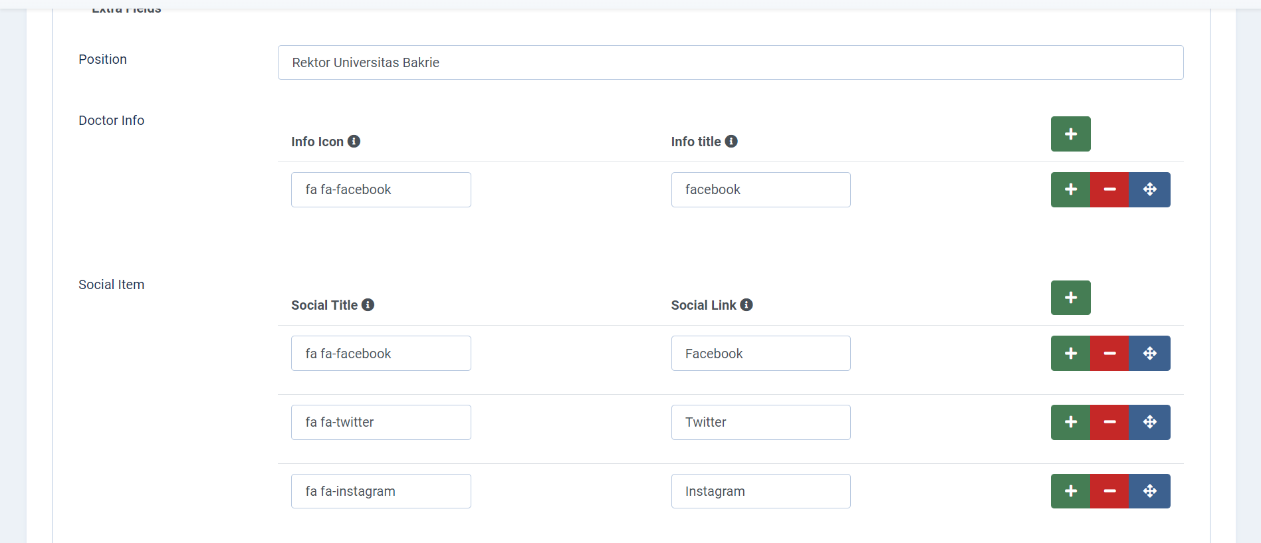The width and height of the screenshot is (1261, 543).
Task: Delete the Twitter social item row
Action: (1109, 423)
